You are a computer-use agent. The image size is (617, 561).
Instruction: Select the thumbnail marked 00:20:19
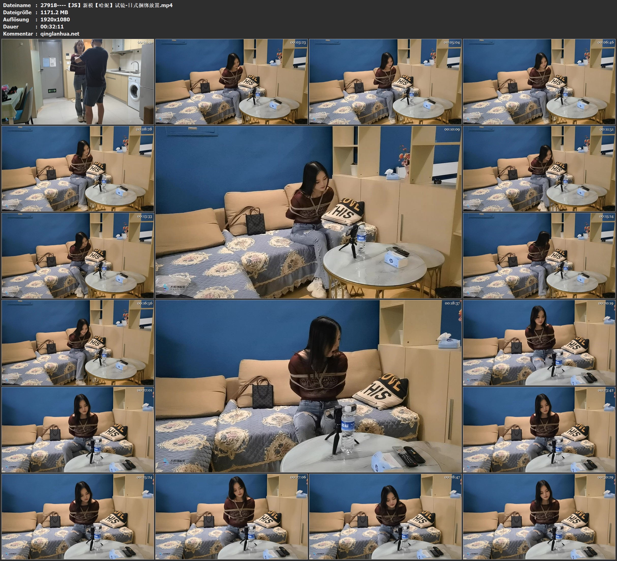point(539,343)
